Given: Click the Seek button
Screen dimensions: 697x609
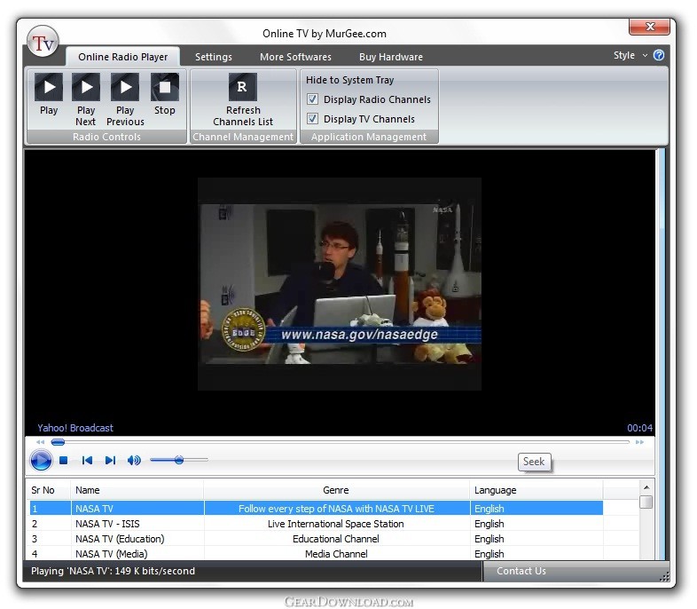Looking at the screenshot, I should coord(534,462).
